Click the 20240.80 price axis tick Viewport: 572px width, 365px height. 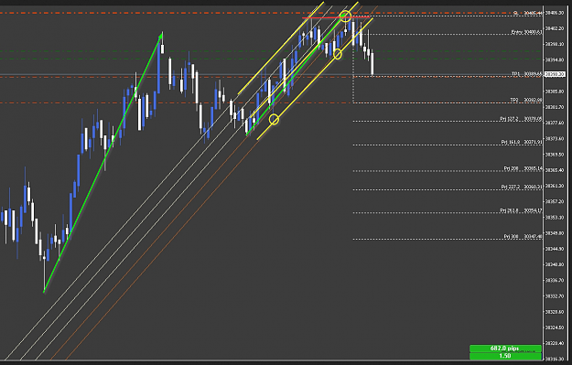tap(555, 264)
